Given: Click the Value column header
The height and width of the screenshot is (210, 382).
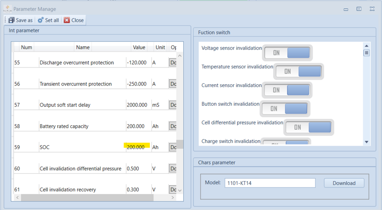Looking at the screenshot, I should click(x=139, y=47).
